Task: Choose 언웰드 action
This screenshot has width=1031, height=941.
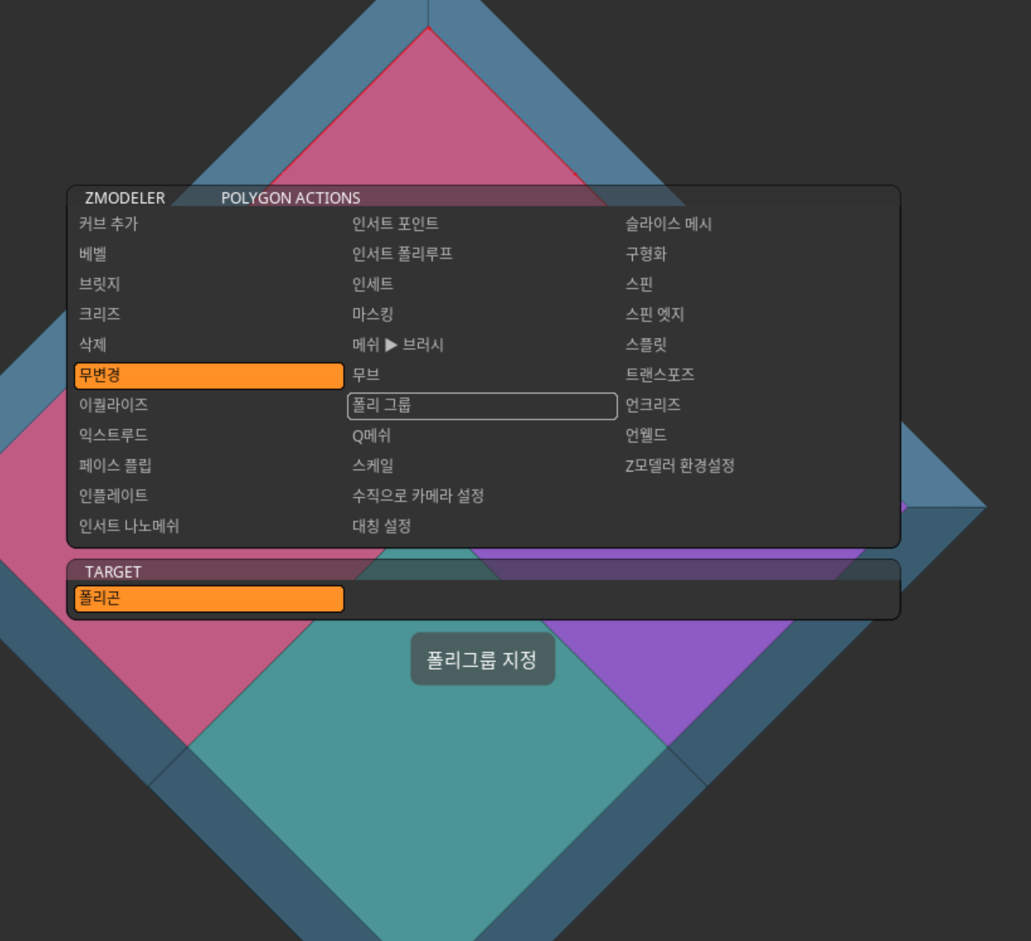Action: pyautogui.click(x=756, y=436)
